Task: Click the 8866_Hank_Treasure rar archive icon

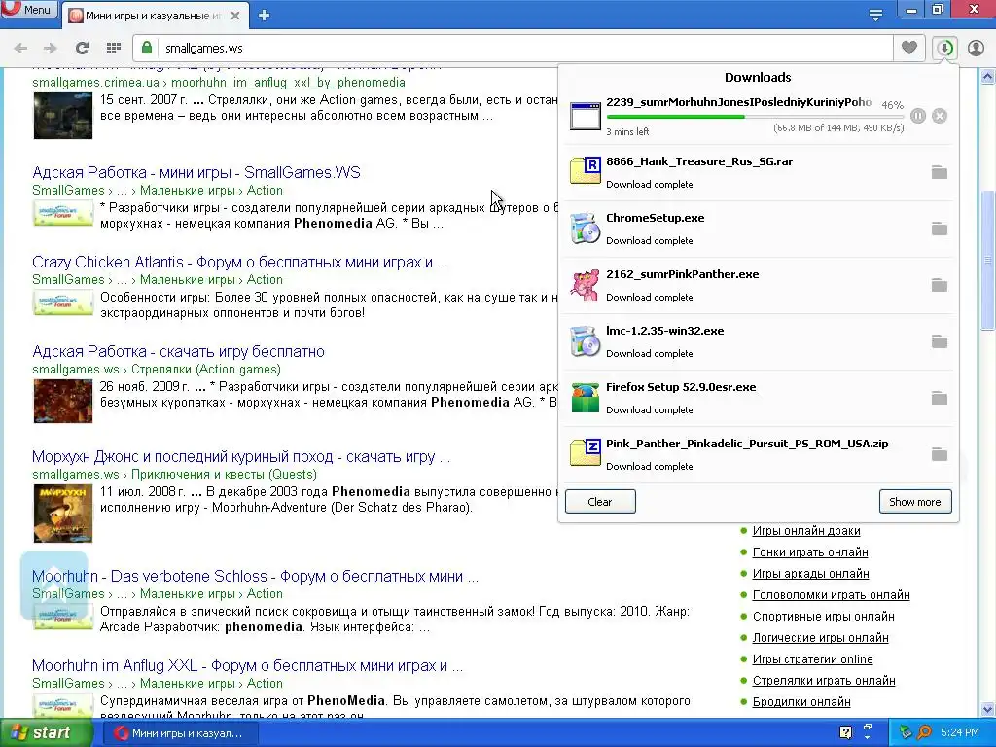Action: [585, 170]
